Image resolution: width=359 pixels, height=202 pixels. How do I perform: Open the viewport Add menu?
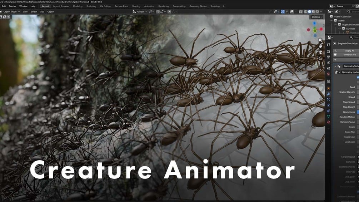(42, 11)
